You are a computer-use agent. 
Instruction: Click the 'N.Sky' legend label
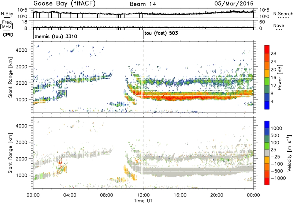[x=7, y=14]
